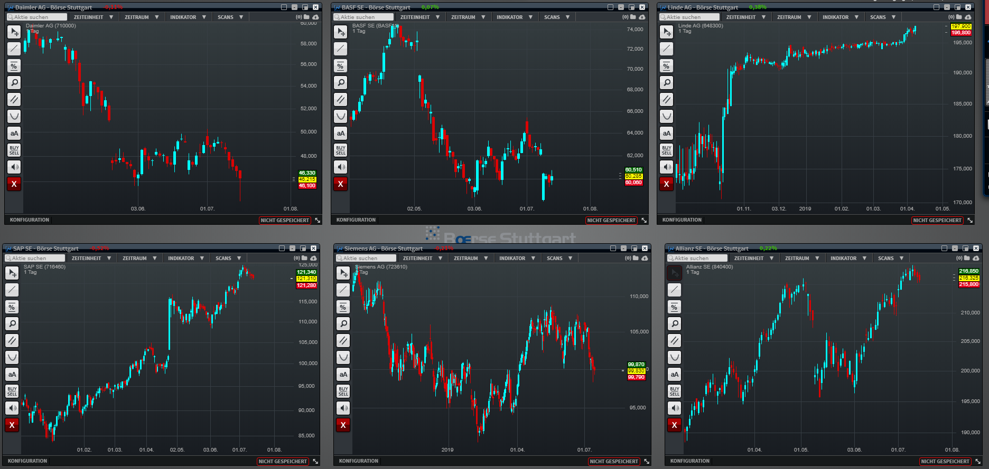
Task: Expand INDIKATOR dropdown in BASF SE chart
Action: (514, 17)
